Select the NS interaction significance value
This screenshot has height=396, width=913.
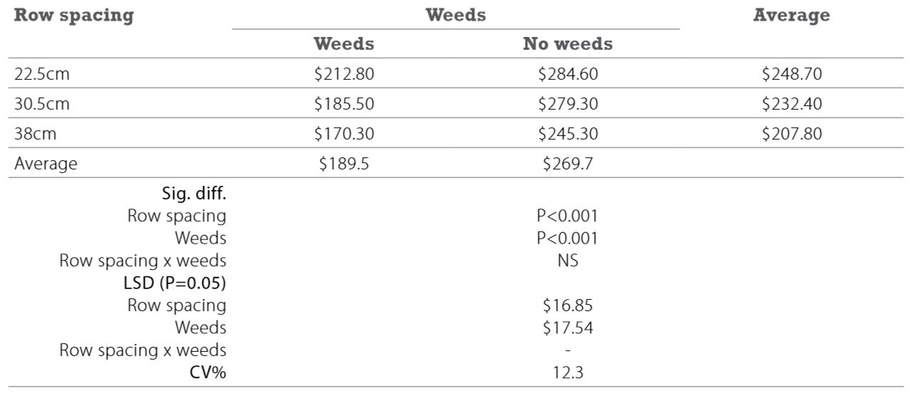[568, 261]
